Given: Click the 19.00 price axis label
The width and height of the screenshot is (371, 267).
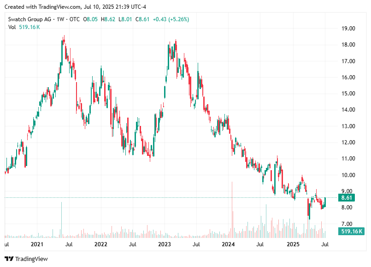Looking at the screenshot, I should pos(348,29).
